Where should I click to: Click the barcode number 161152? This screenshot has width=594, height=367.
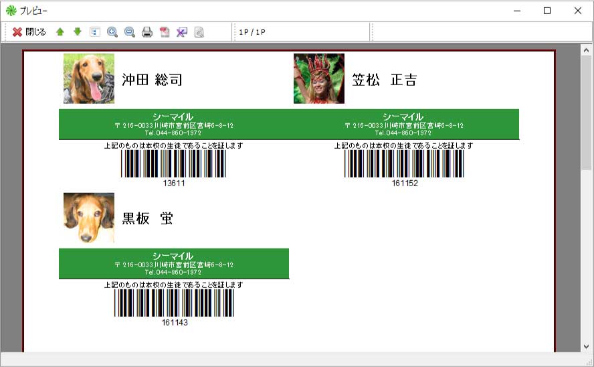pos(405,183)
